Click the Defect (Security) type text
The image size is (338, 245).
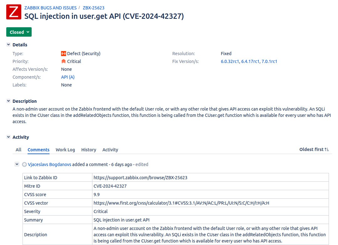(x=84, y=54)
